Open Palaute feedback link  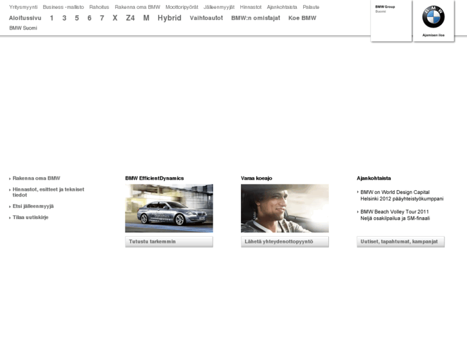coord(311,7)
